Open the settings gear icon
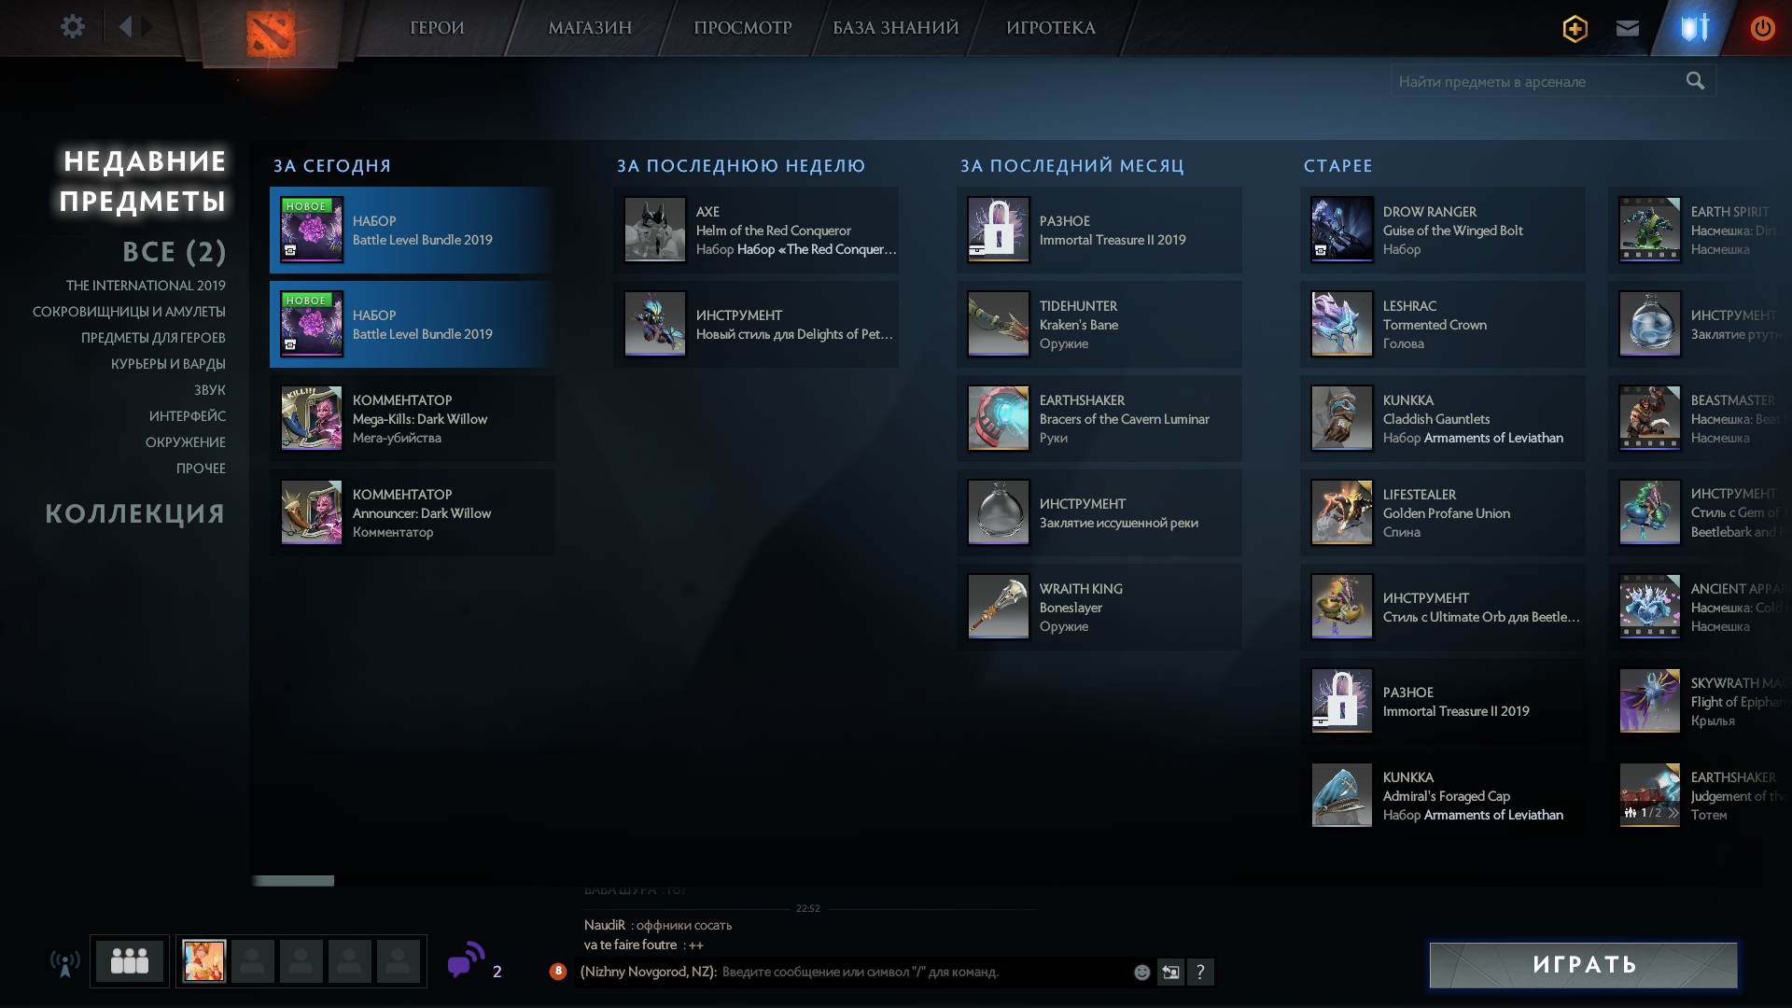This screenshot has width=1792, height=1008. (72, 26)
